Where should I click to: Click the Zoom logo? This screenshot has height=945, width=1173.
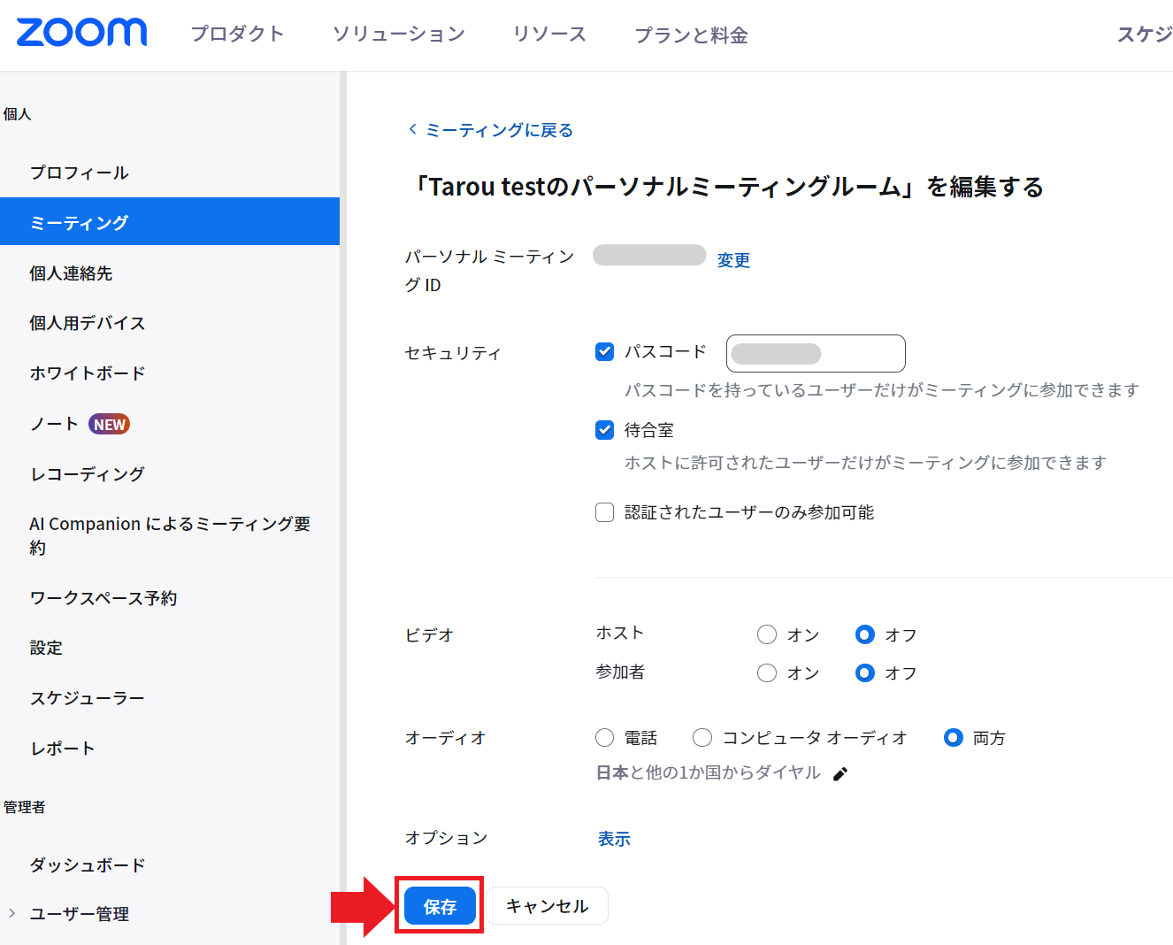tap(81, 33)
